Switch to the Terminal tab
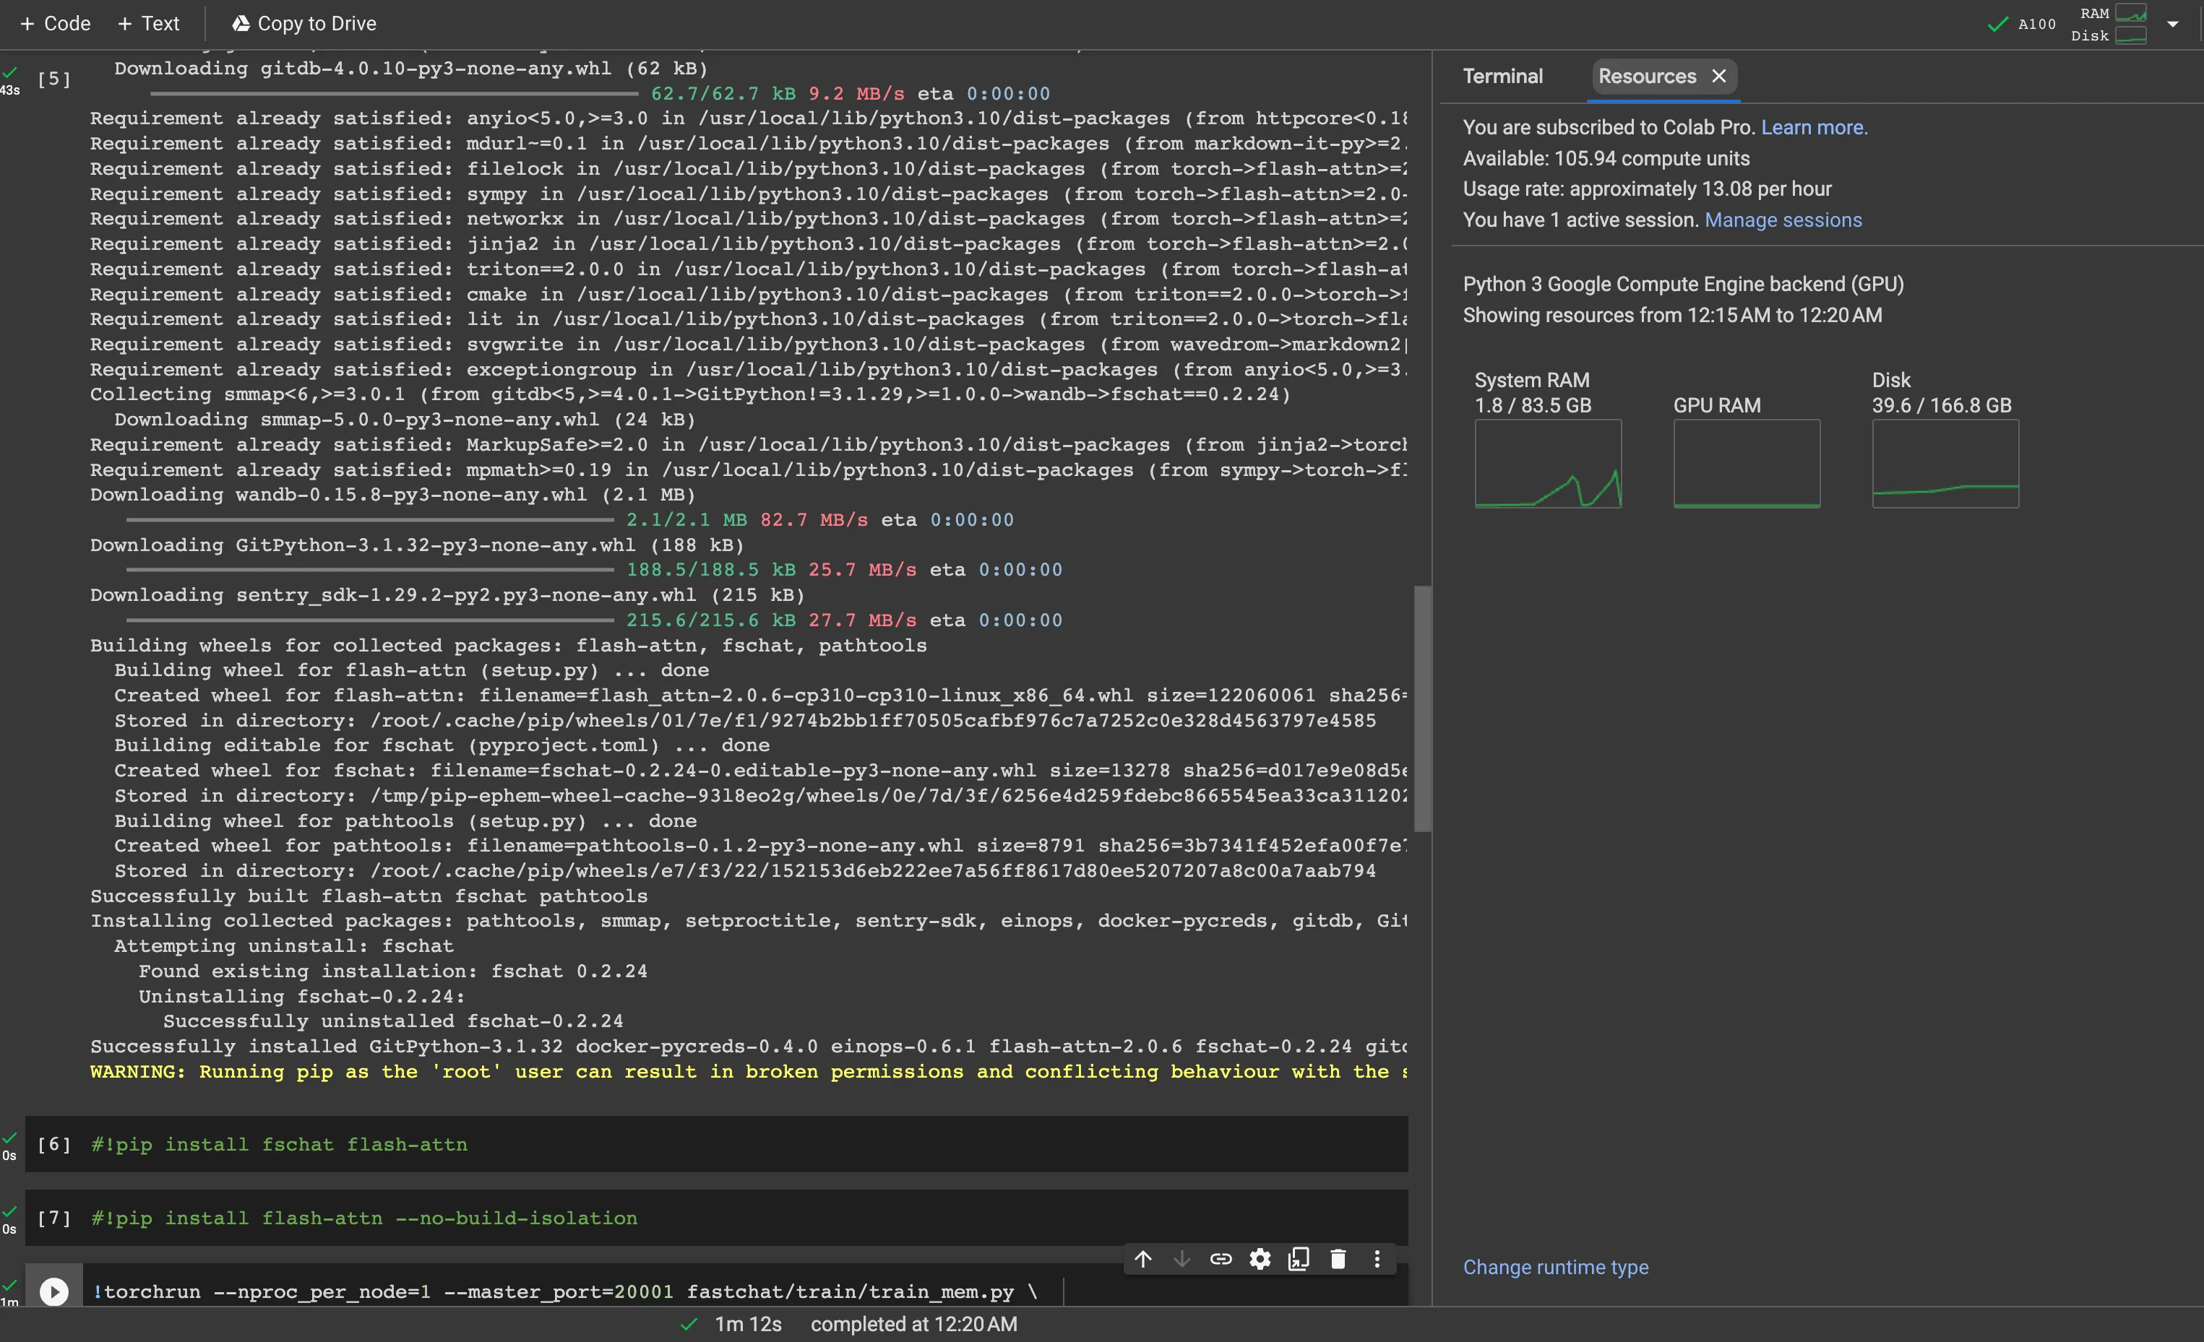 click(x=1502, y=76)
